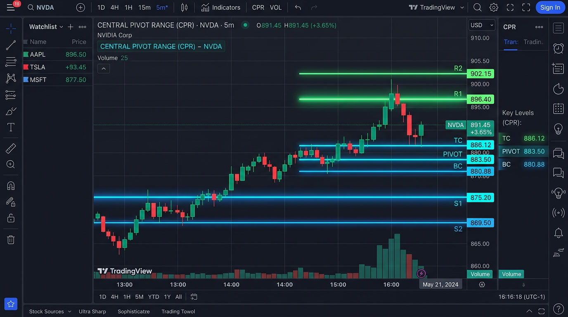Screen dimensions: 568x317
Task: Switch to the Ultra Sharp tab
Action: point(92,312)
